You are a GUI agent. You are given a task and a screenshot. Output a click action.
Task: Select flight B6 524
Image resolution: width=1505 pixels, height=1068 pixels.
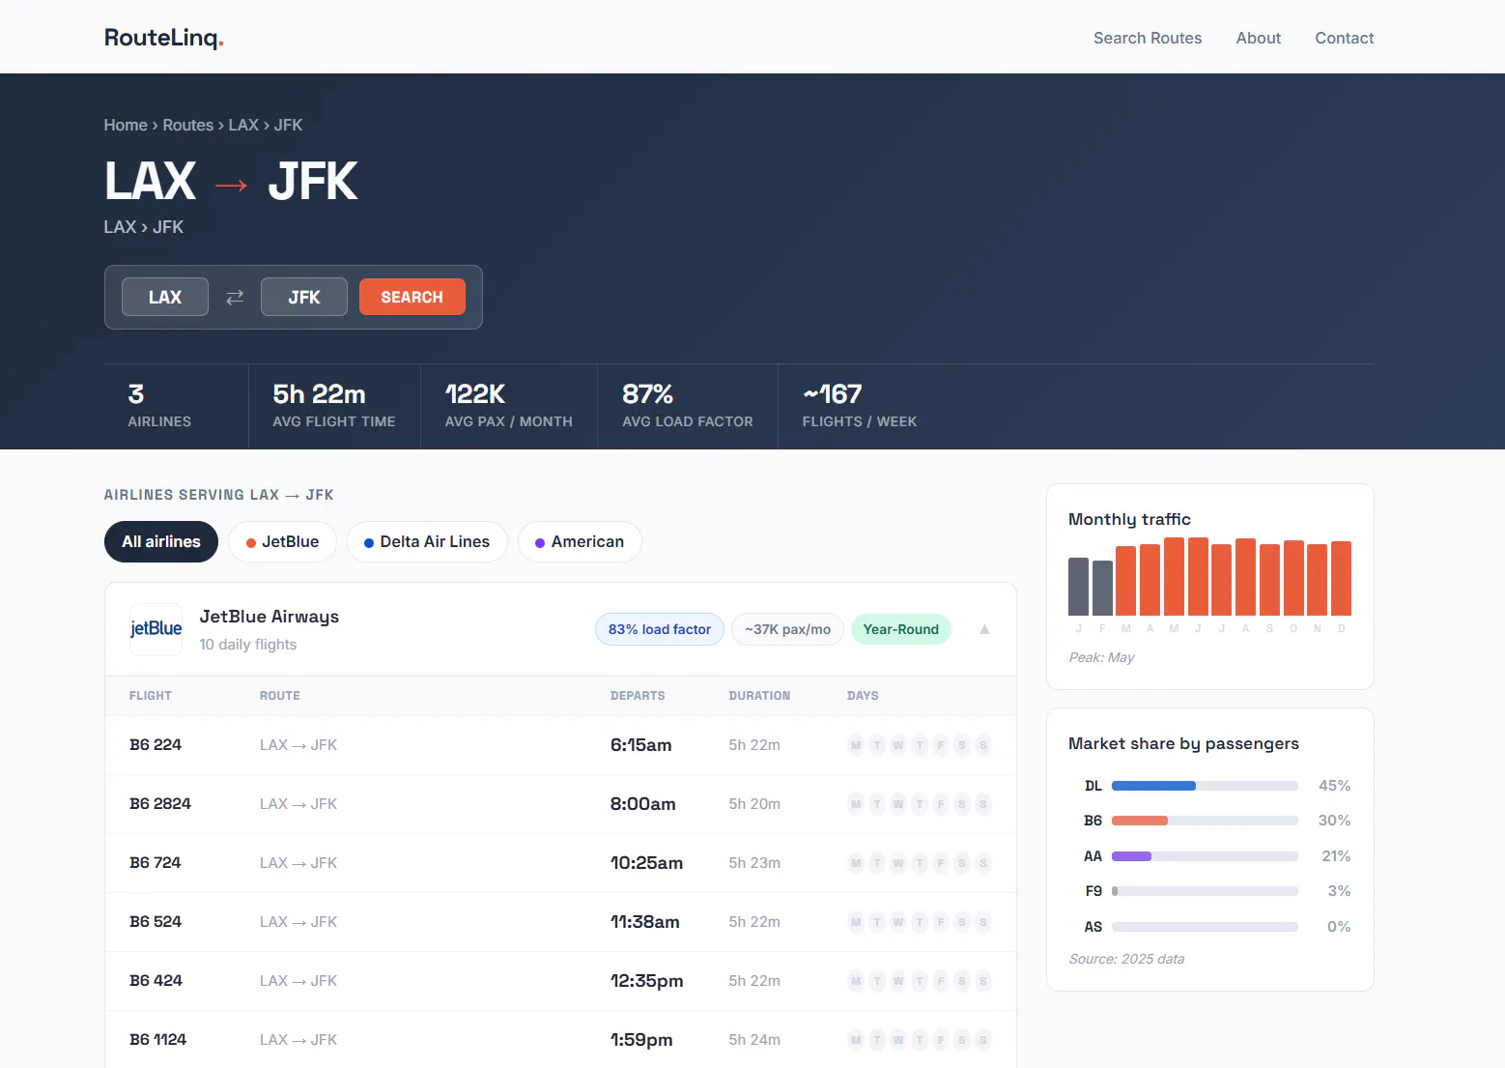point(560,922)
